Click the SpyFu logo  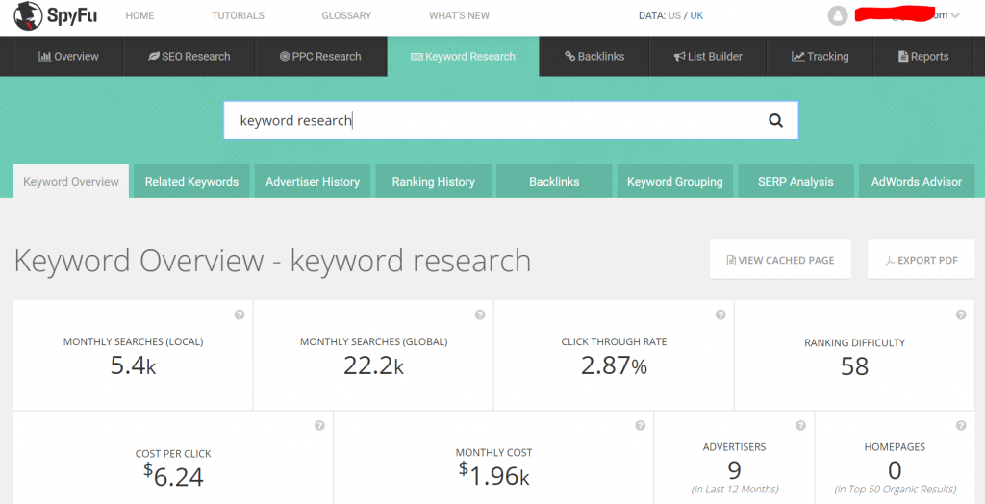click(56, 16)
